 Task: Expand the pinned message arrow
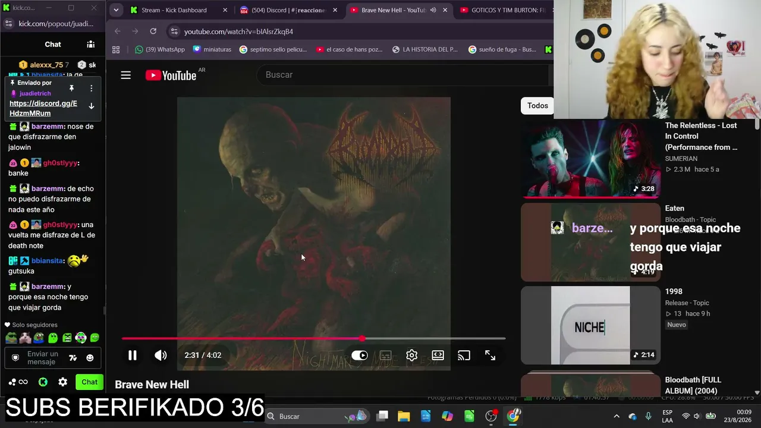tap(91, 106)
